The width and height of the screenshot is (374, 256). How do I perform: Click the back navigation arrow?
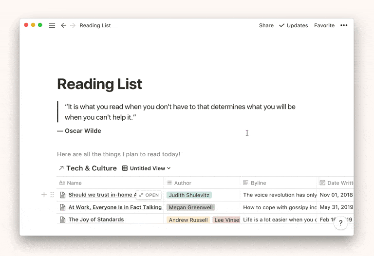(x=63, y=25)
